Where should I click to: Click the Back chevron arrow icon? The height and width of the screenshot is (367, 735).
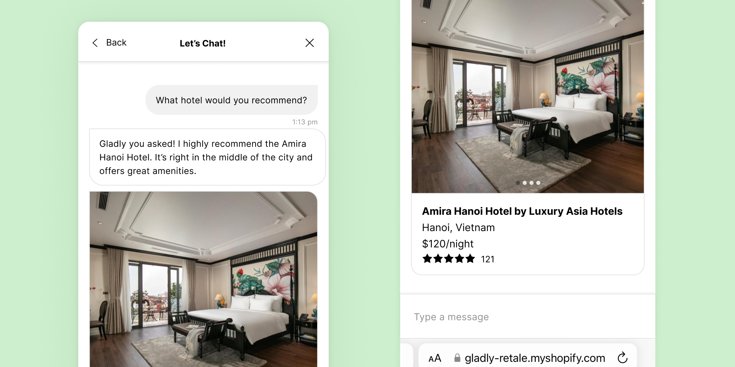(x=95, y=43)
